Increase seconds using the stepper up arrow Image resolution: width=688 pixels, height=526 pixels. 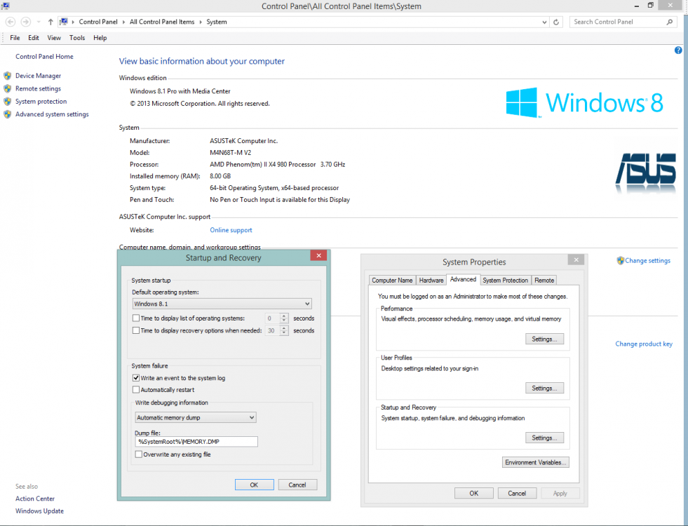click(x=283, y=316)
